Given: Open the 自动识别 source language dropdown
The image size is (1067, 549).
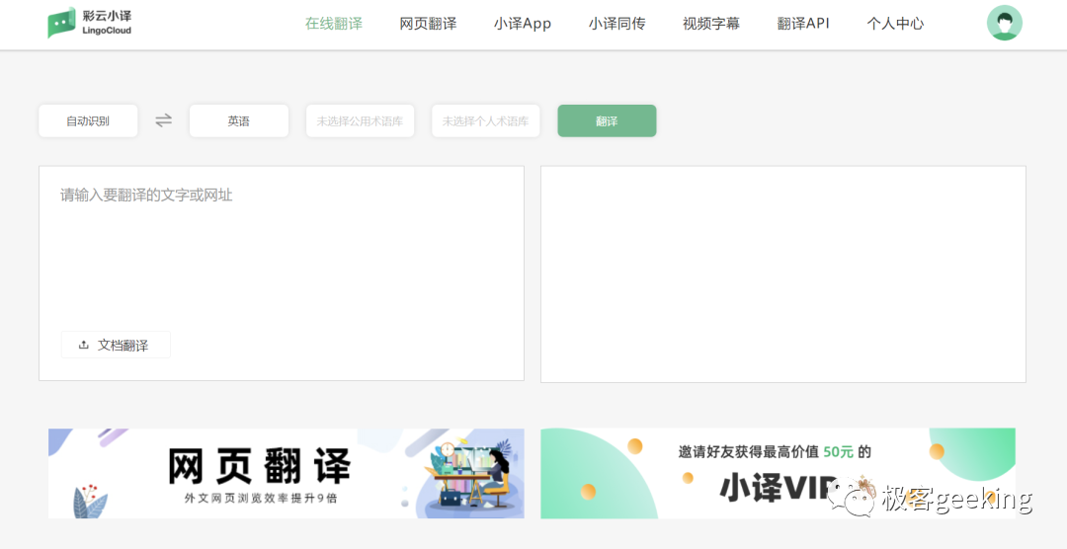Looking at the screenshot, I should (88, 121).
